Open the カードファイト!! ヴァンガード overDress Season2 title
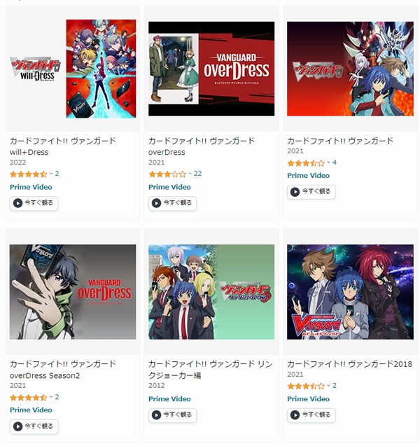Image resolution: width=420 pixels, height=446 pixels. tap(63, 370)
